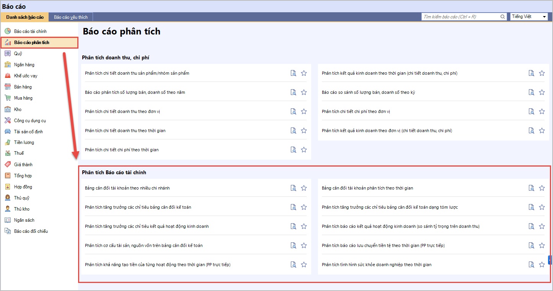Click the Thủ kho person icon
The image size is (553, 291).
click(x=8, y=209)
